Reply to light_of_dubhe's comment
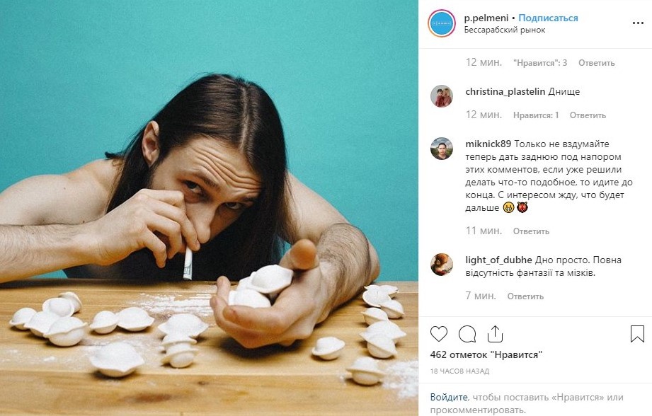This screenshot has width=652, height=416. point(525,296)
